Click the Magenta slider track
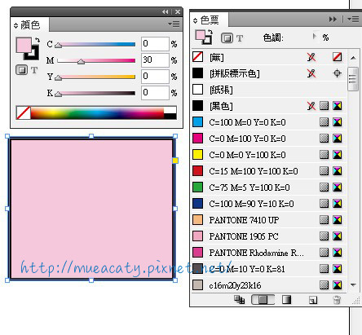Viewport: 362px width, 335px height. (x=96, y=60)
